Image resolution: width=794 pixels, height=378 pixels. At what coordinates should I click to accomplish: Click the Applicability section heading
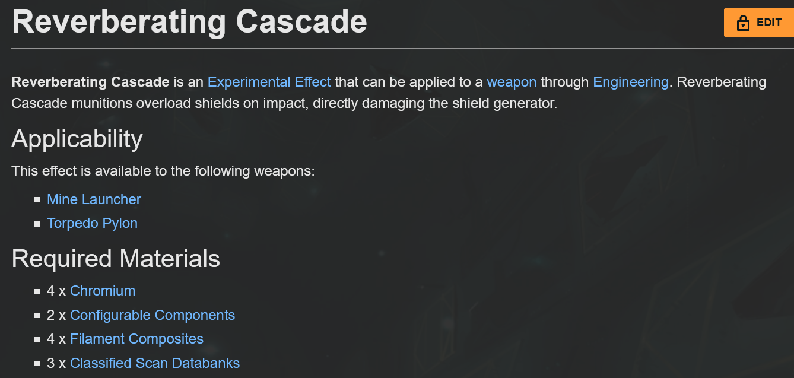(x=77, y=139)
